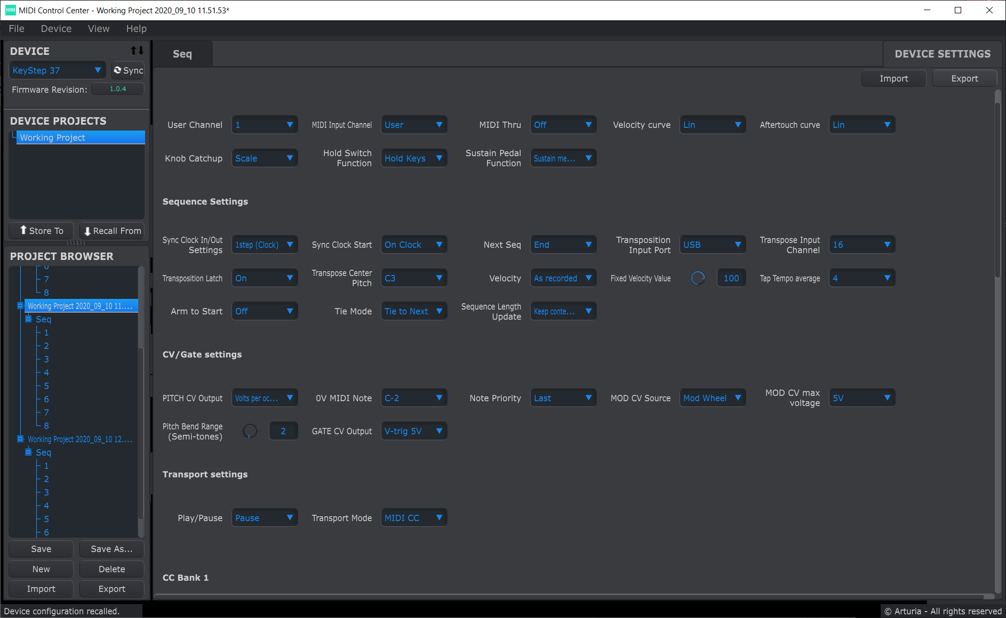Click the New project button

tap(41, 569)
